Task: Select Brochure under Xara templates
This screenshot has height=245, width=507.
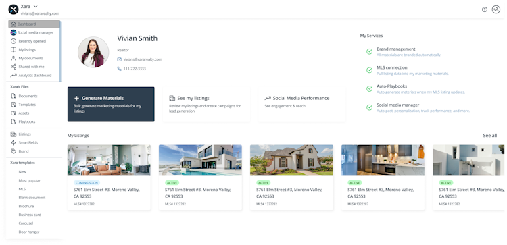Action: click(x=26, y=206)
